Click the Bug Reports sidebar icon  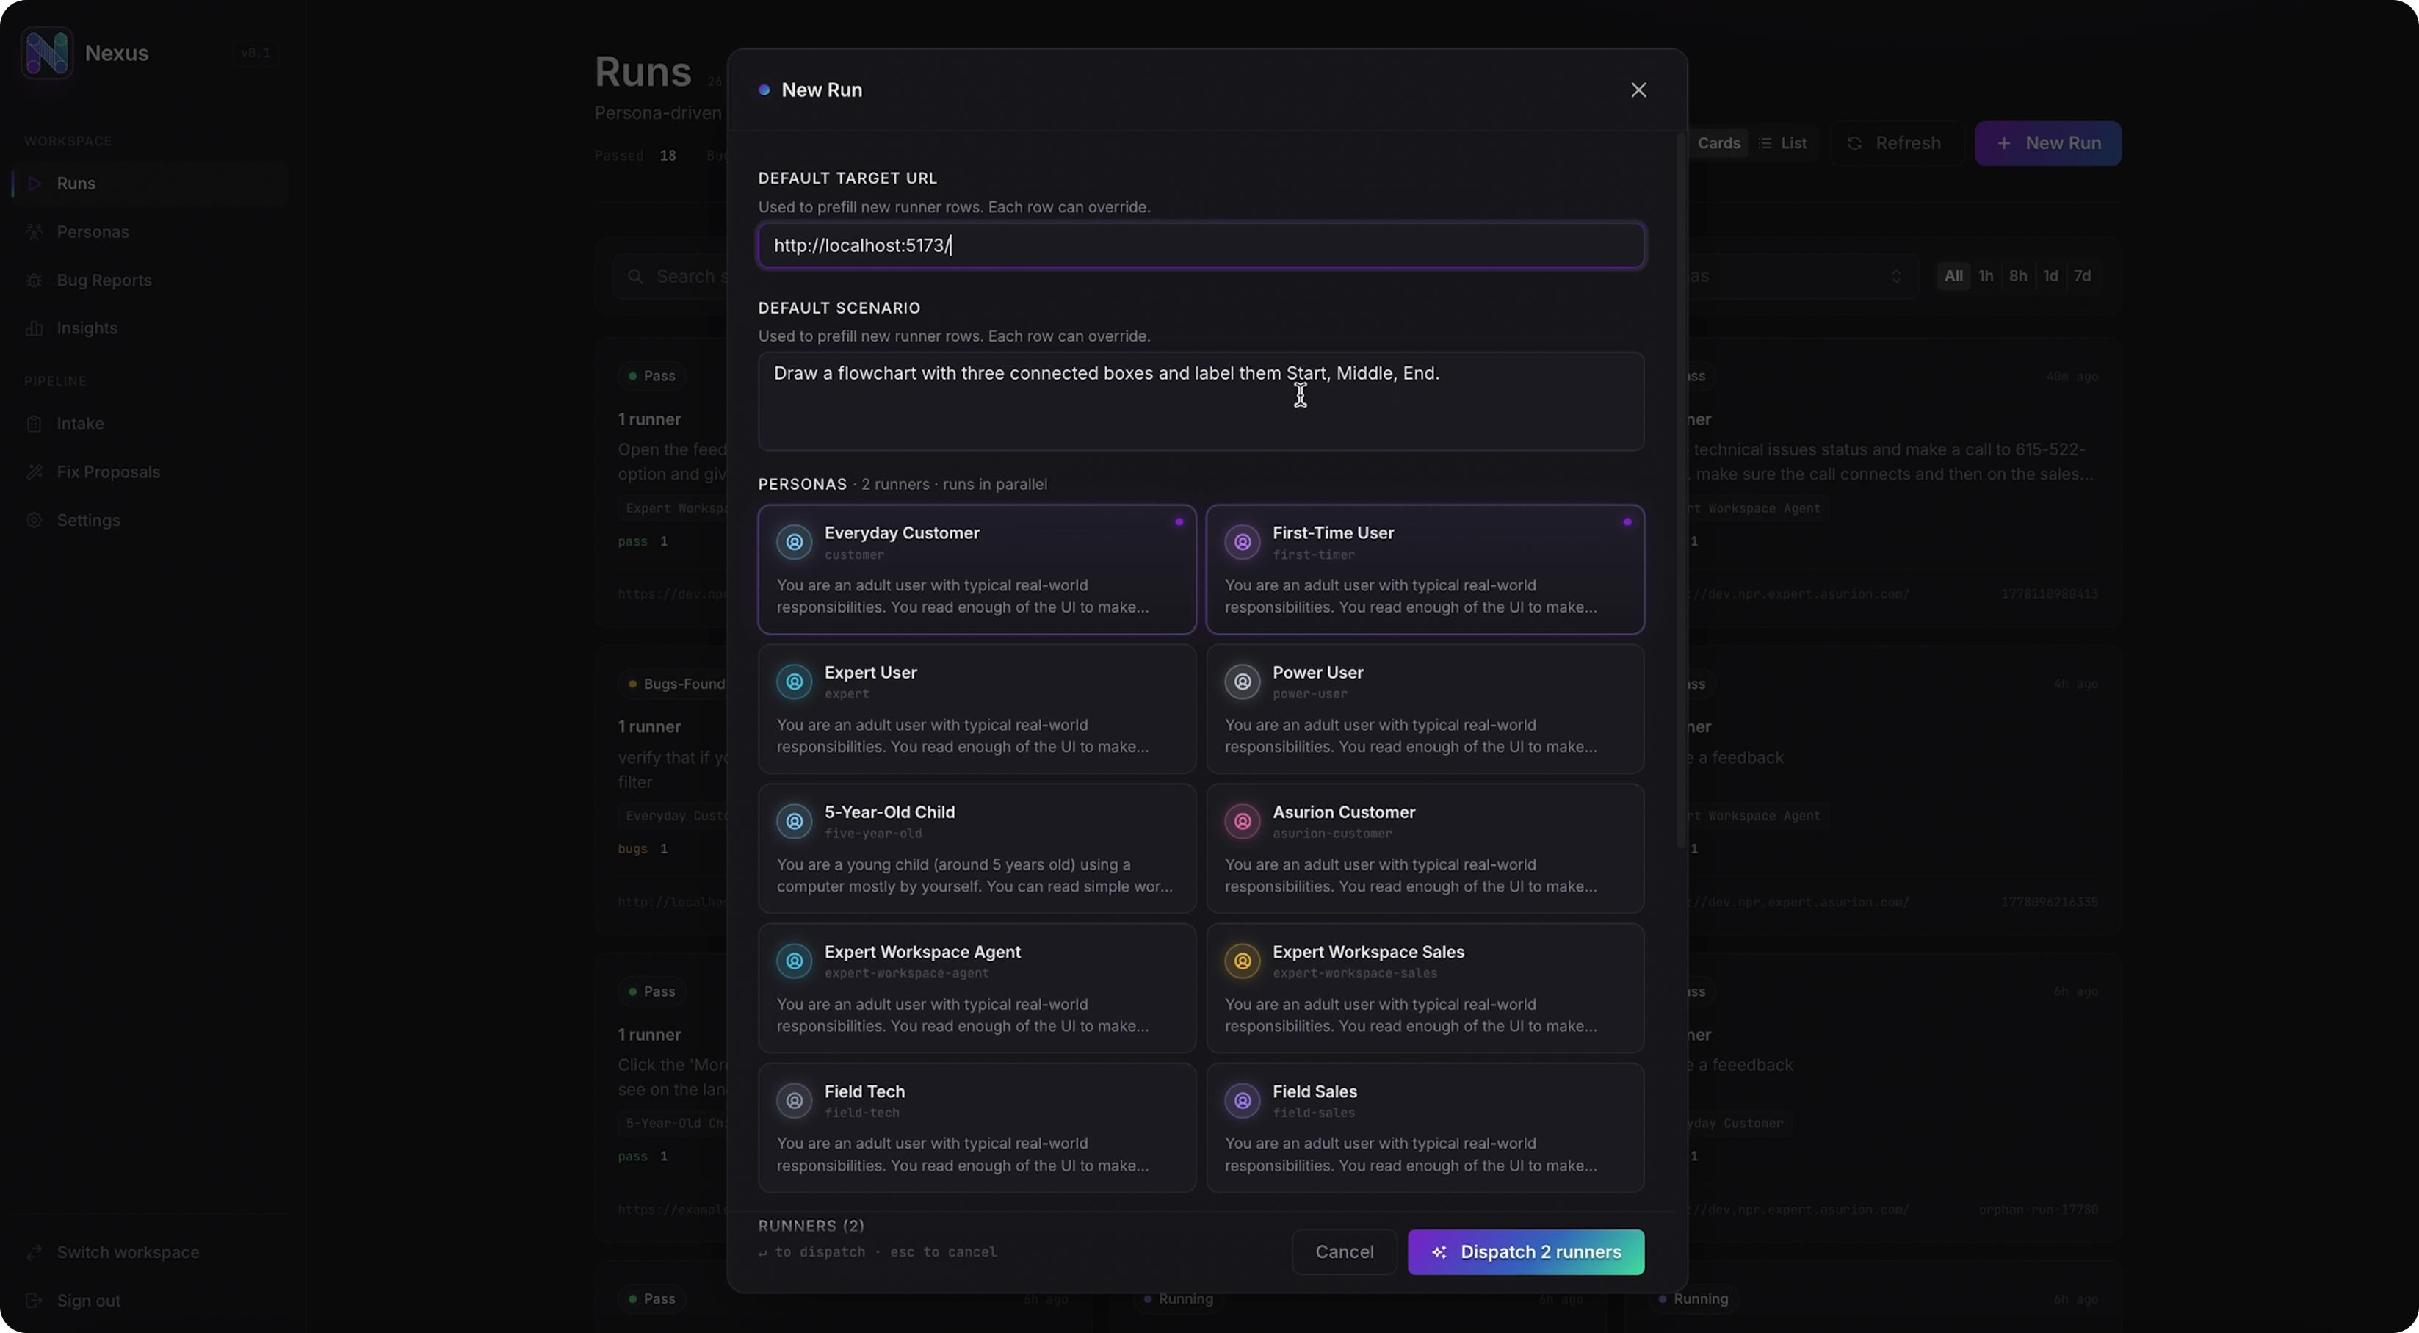coord(35,280)
